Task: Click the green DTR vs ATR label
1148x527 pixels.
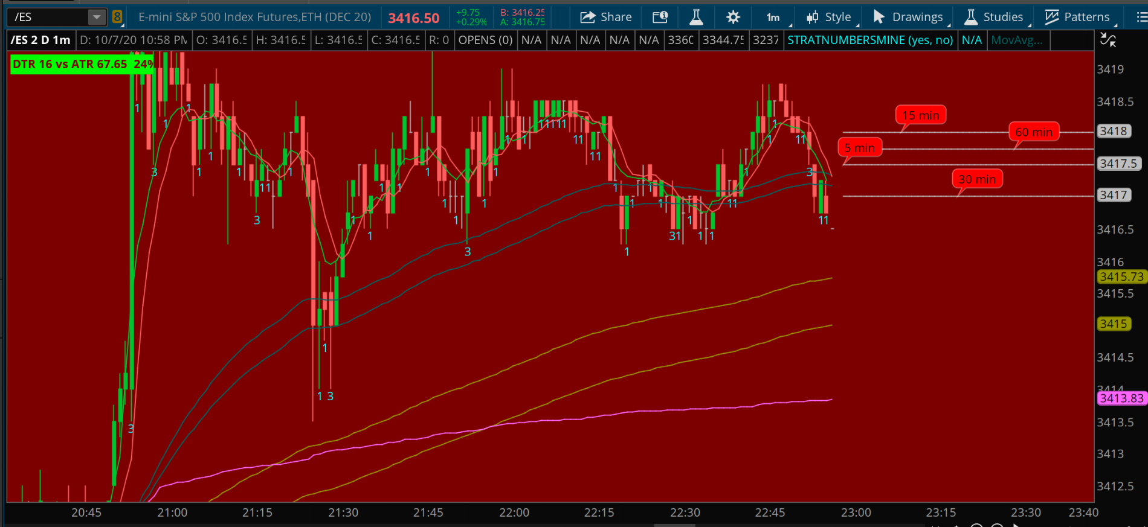Action: coord(82,64)
